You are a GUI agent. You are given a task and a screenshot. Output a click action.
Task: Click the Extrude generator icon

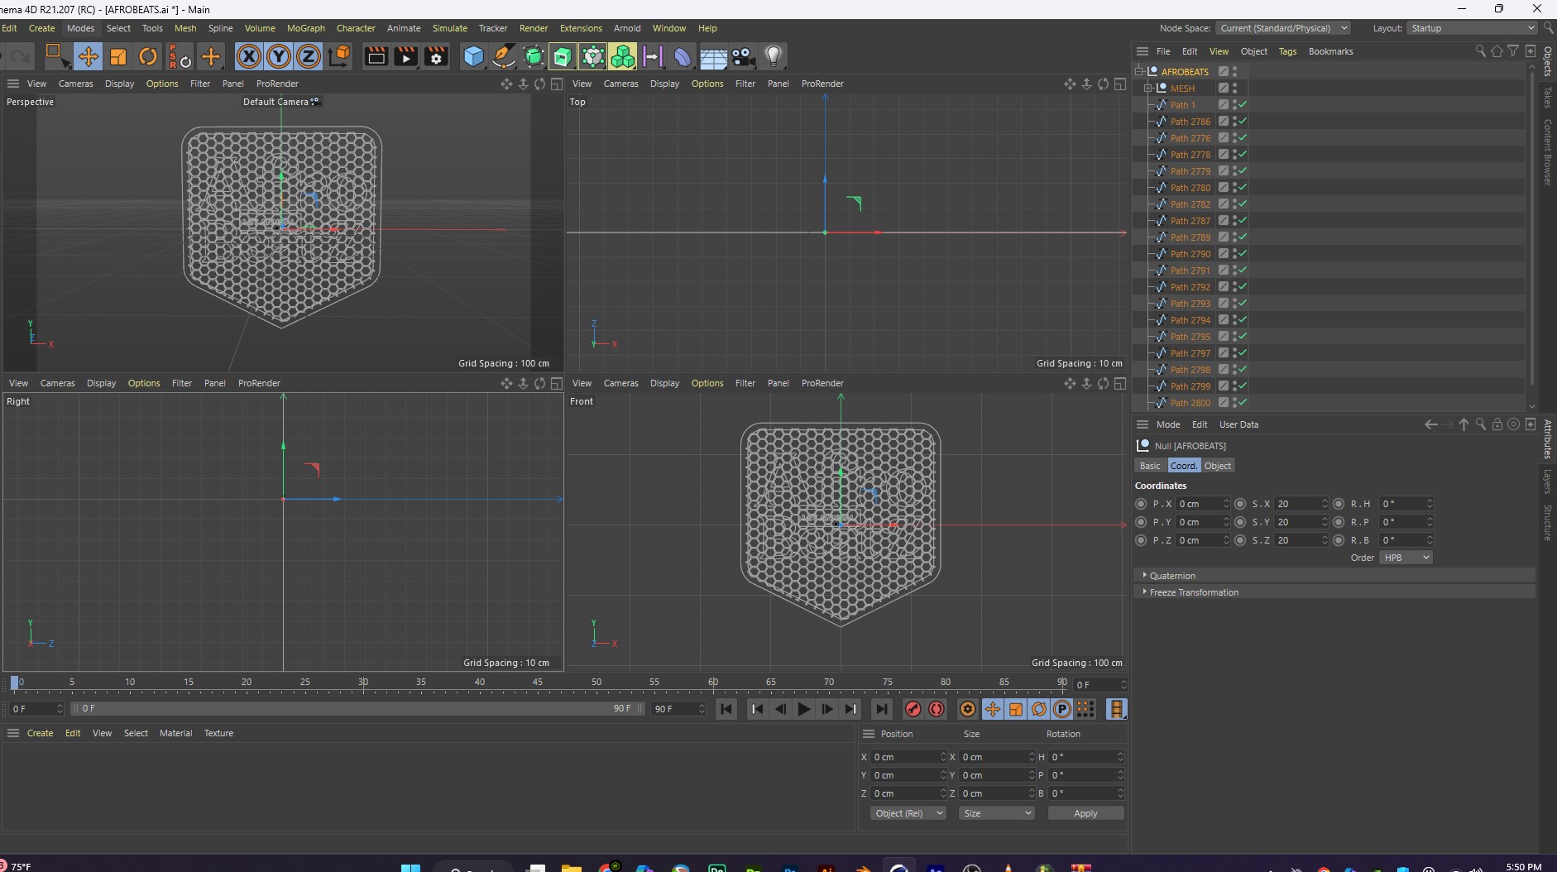tap(563, 56)
